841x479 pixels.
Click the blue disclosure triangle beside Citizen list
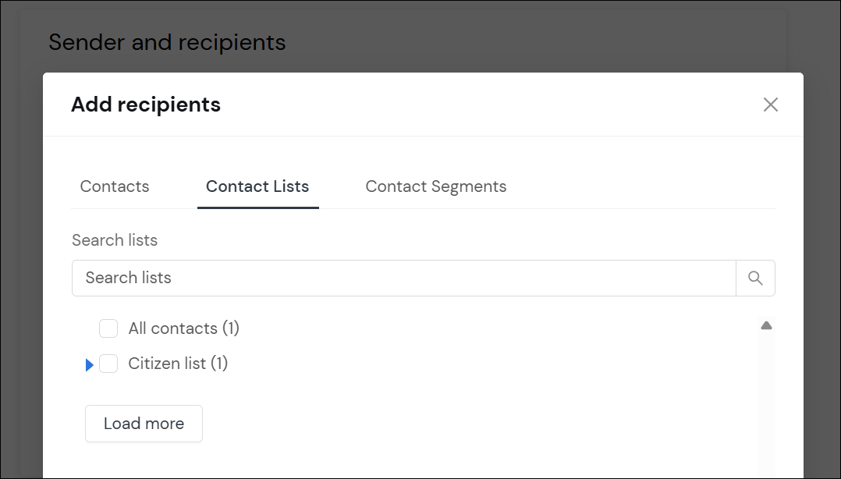pos(90,364)
